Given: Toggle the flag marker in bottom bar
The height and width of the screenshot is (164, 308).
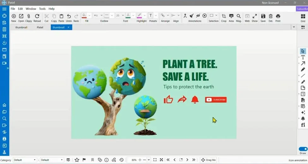Looking at the screenshot, I should 84,160.
